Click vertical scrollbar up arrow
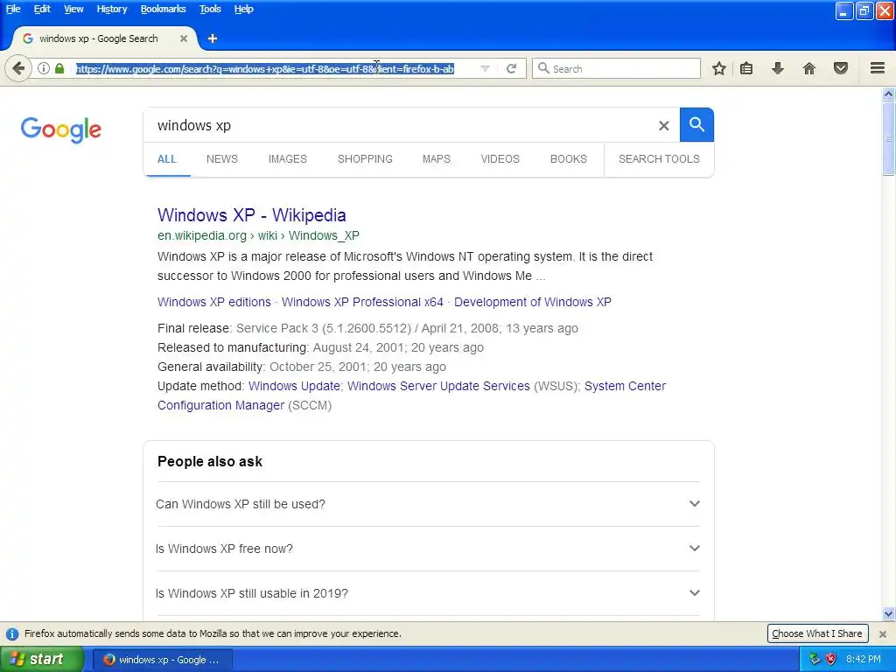 [x=888, y=94]
